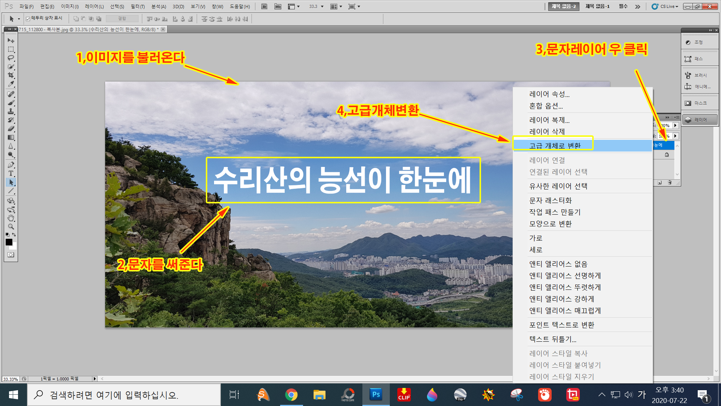
Task: Select the Crop tool
Action: pyautogui.click(x=11, y=75)
